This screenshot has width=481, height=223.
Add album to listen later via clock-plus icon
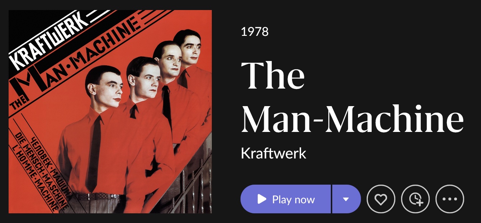click(415, 199)
